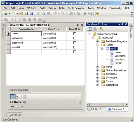Click the Categorized view icon in Column Properties

(13, 97)
